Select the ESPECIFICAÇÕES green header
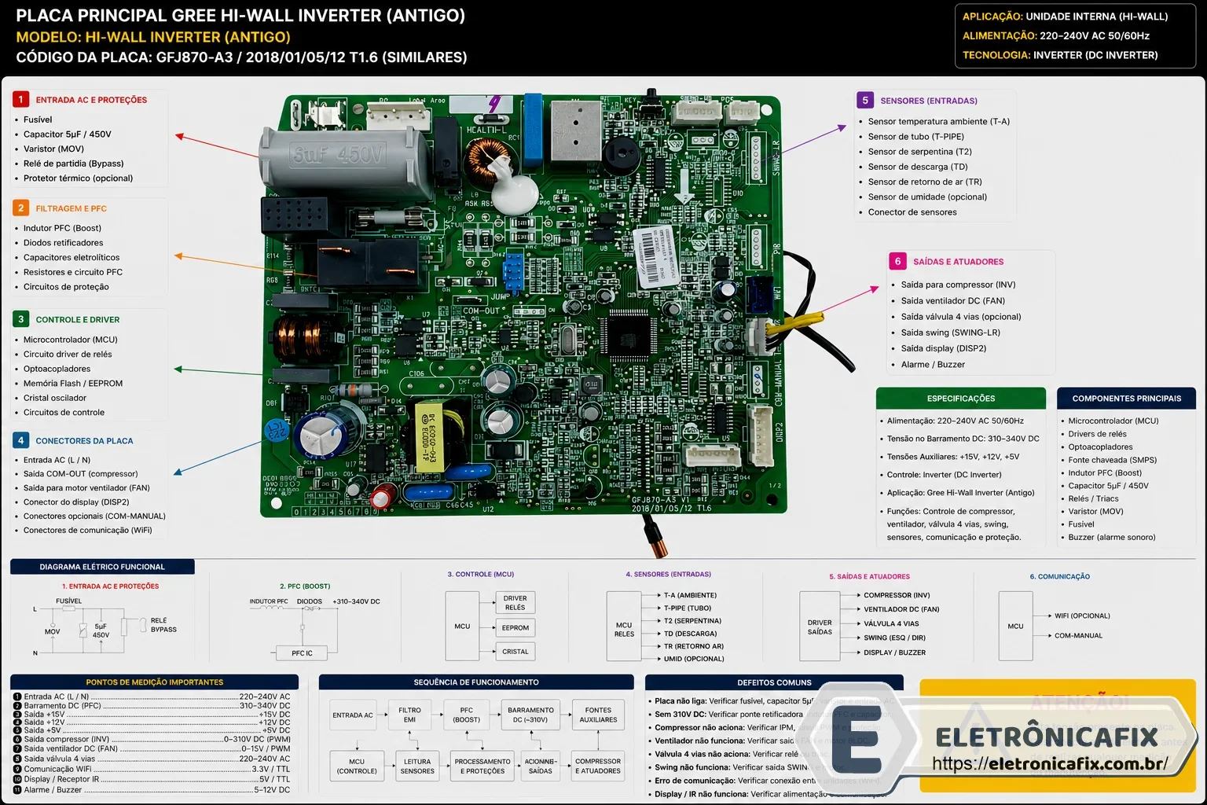 [960, 399]
